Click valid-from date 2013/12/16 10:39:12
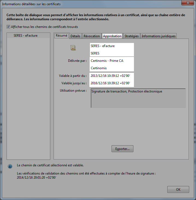 point(110,76)
